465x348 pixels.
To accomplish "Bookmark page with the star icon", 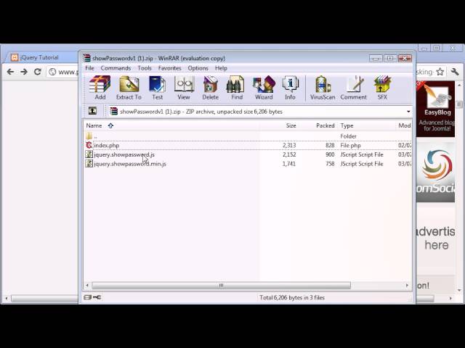I will 440,72.
